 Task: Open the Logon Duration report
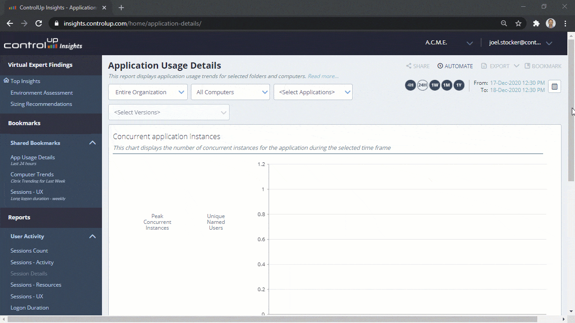30,308
